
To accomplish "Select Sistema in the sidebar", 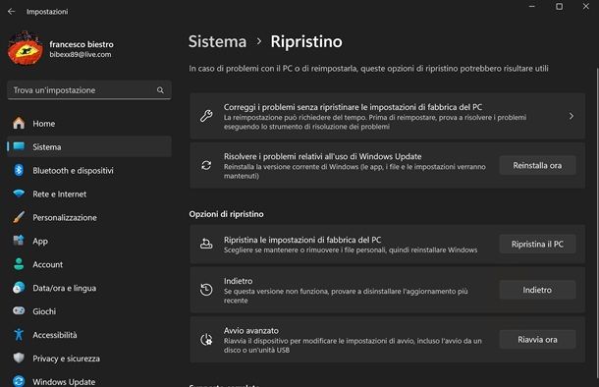I will pyautogui.click(x=89, y=146).
